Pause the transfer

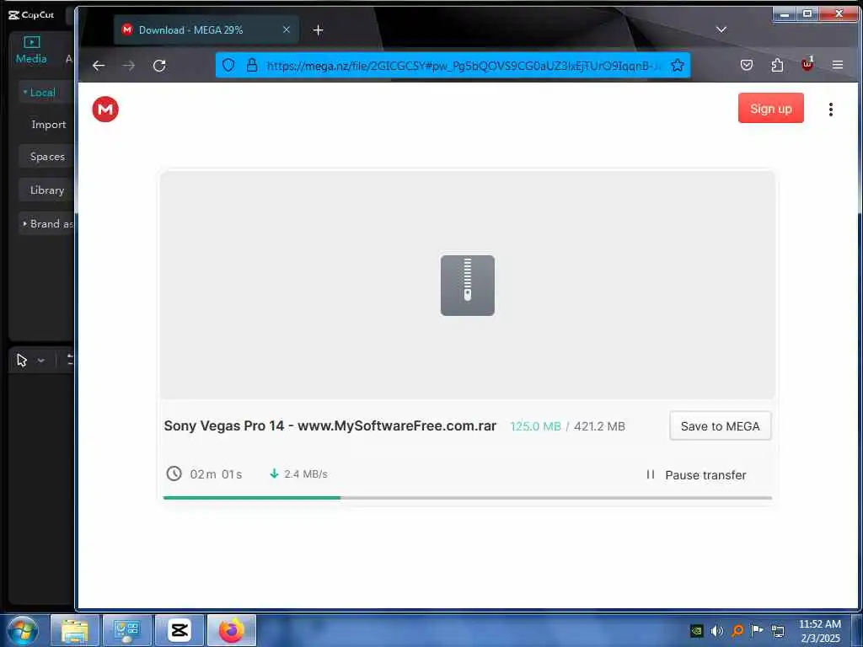coord(696,475)
